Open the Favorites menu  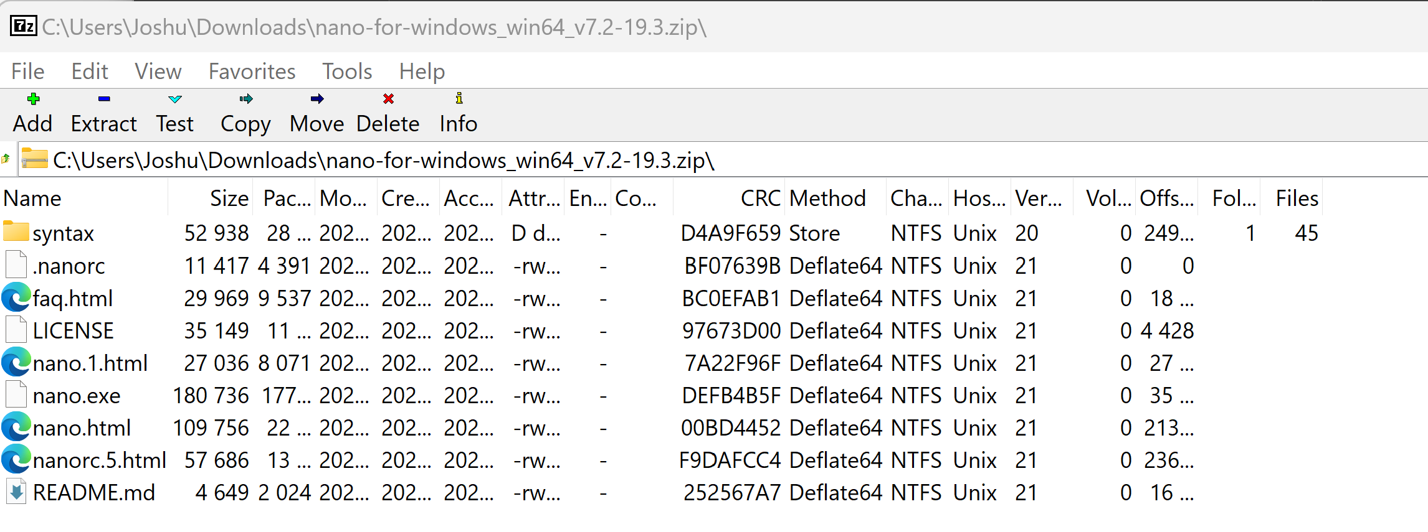click(252, 70)
